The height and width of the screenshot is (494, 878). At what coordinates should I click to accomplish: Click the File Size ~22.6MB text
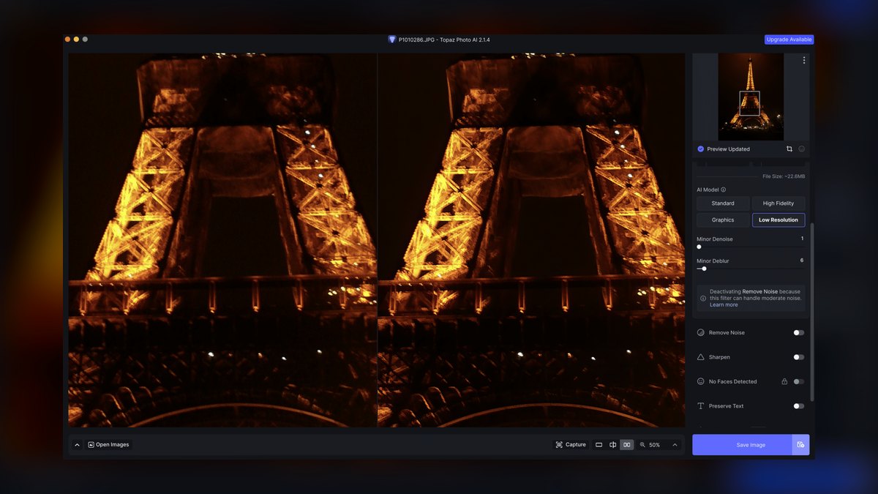pyautogui.click(x=784, y=176)
